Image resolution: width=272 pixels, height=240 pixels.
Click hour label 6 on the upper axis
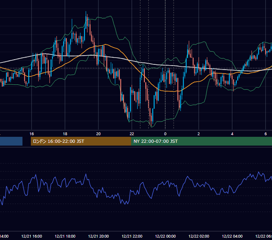(x=266, y=134)
